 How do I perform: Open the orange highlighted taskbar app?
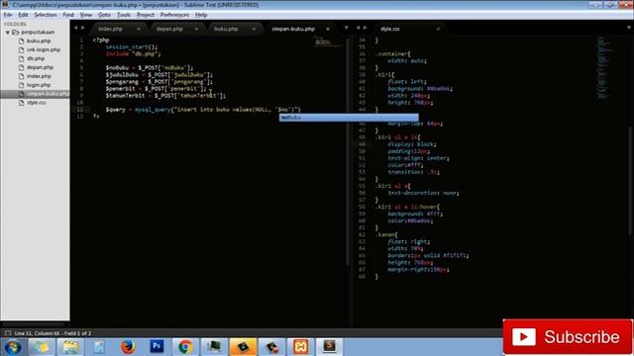243,347
